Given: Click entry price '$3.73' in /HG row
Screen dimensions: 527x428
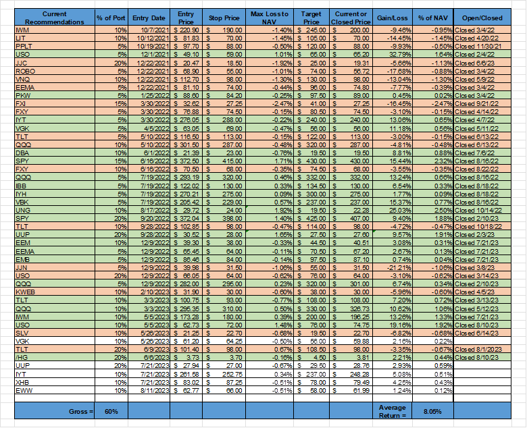Looking at the screenshot, I should tap(186, 358).
